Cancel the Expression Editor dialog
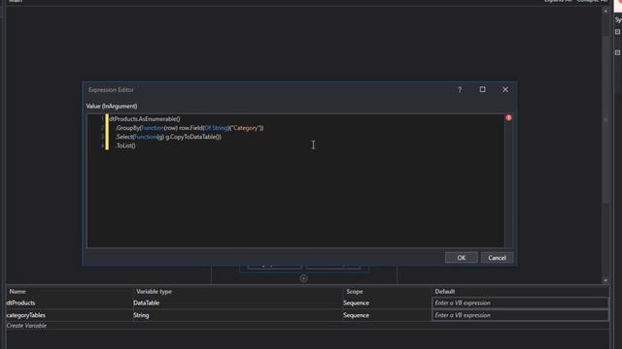The height and width of the screenshot is (349, 622). [x=497, y=258]
